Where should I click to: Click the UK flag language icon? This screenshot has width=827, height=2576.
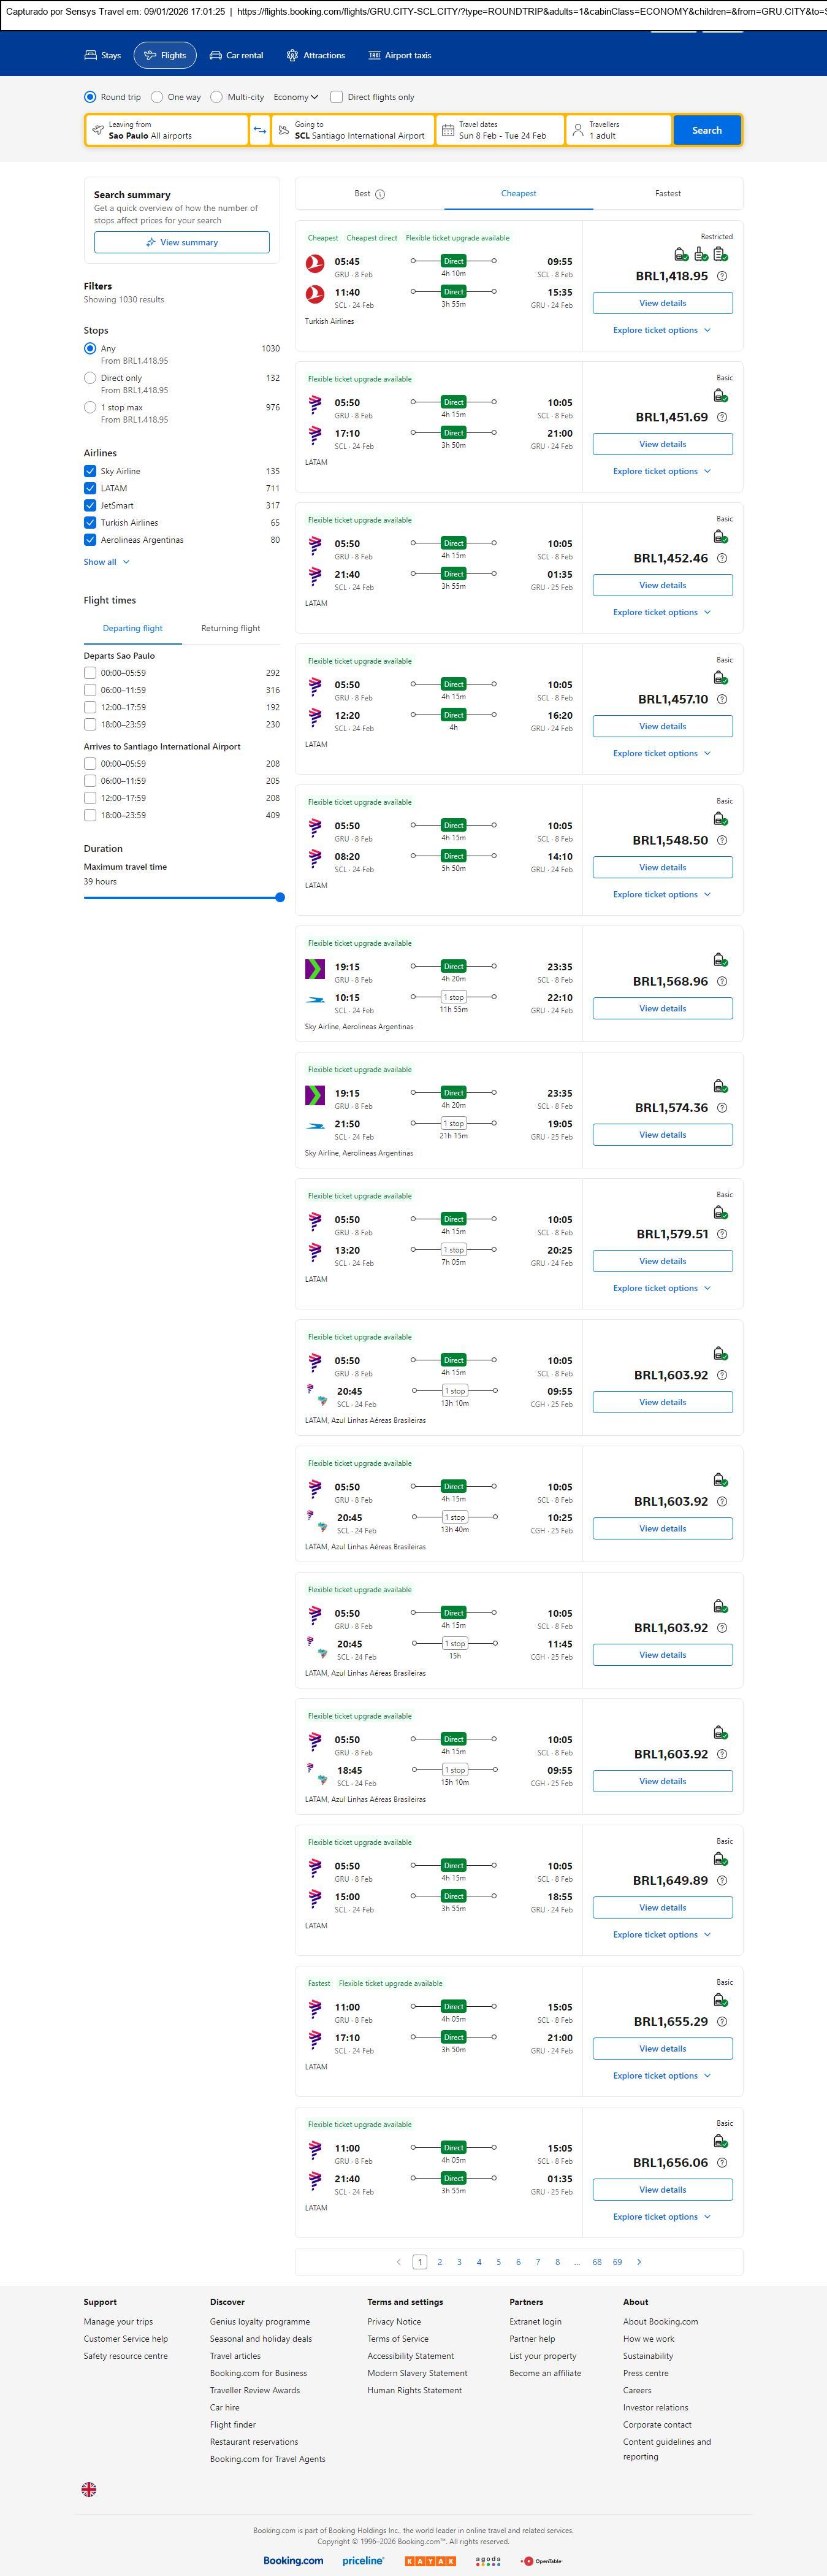(89, 2488)
